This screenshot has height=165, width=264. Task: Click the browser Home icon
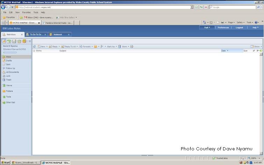205,23
